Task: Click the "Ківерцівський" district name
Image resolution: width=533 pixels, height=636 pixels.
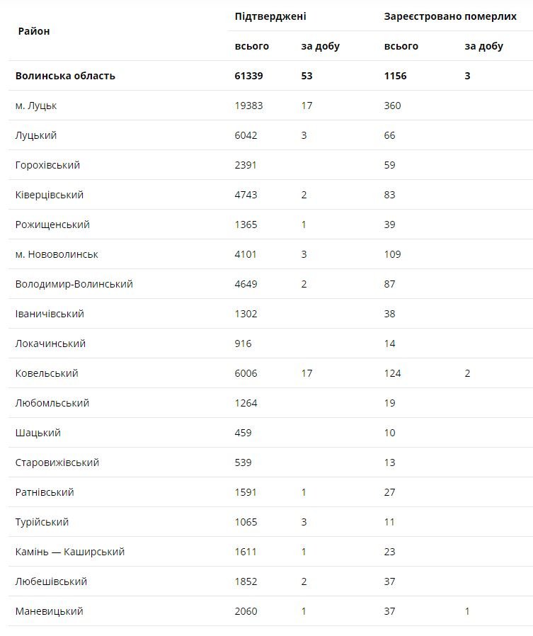Action: click(x=50, y=195)
